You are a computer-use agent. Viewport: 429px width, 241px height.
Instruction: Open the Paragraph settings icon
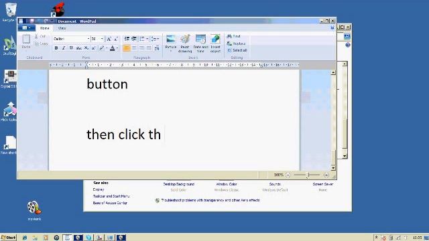[157, 48]
